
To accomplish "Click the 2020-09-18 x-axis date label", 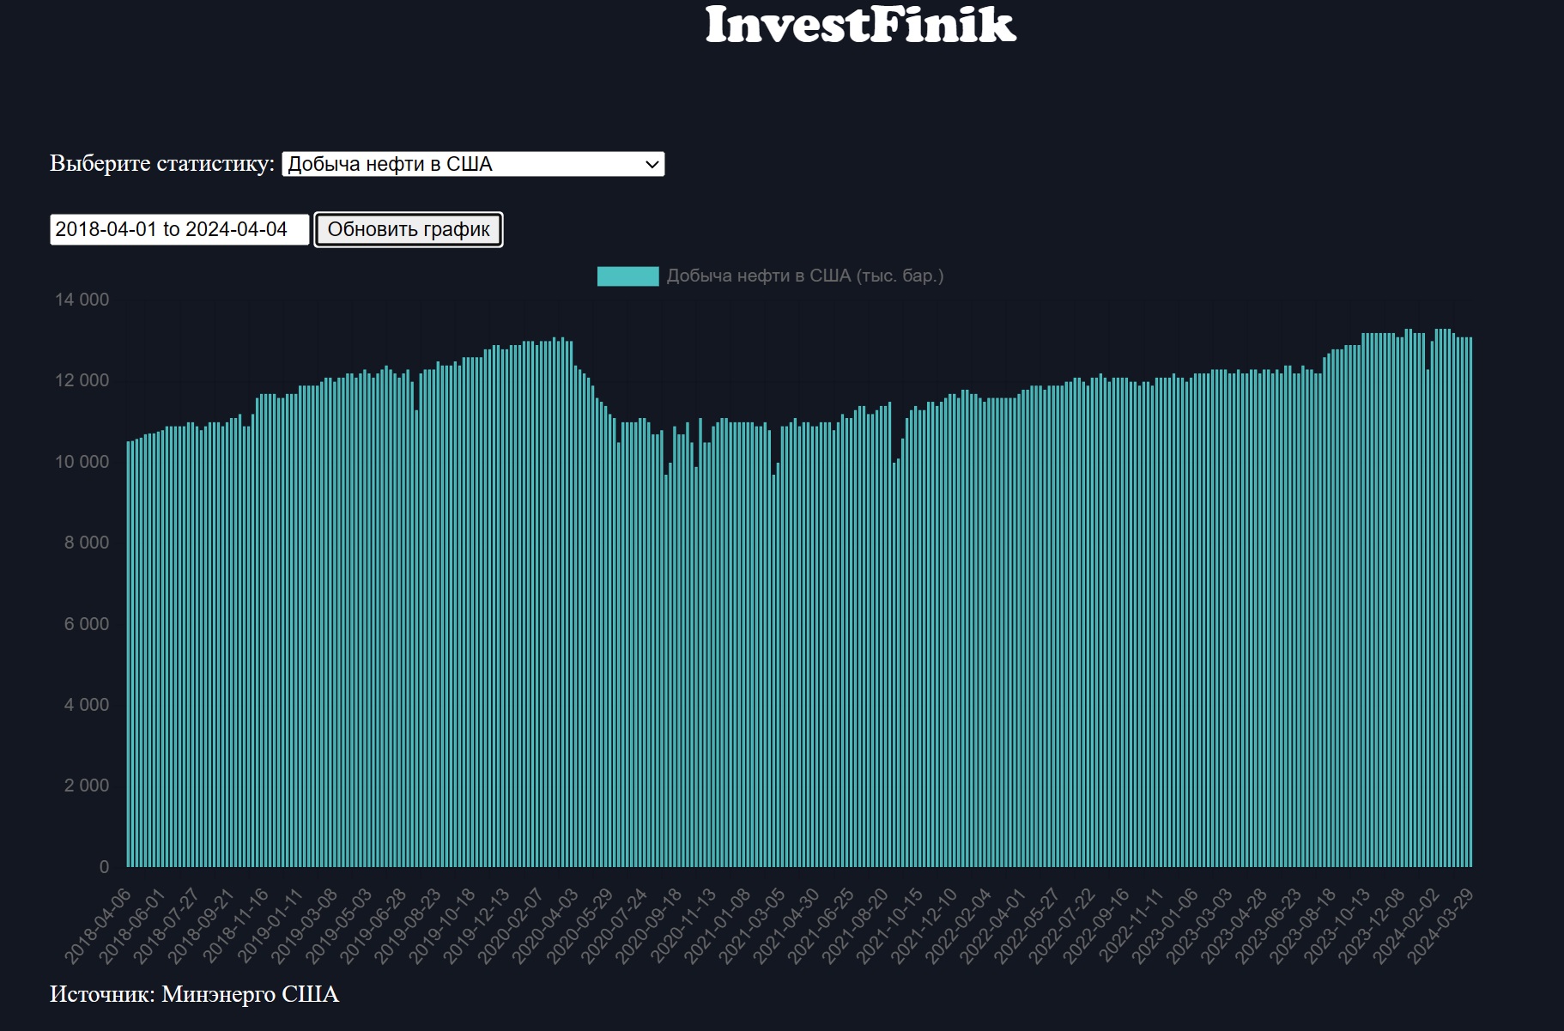I will [648, 925].
